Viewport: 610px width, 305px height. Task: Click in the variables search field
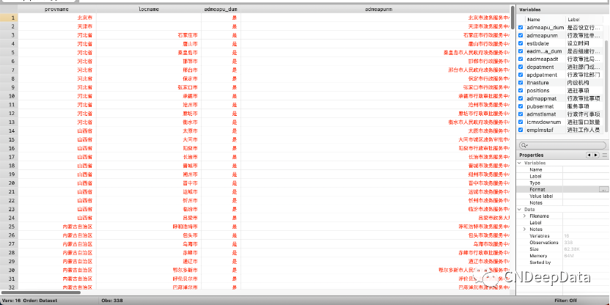click(x=562, y=145)
